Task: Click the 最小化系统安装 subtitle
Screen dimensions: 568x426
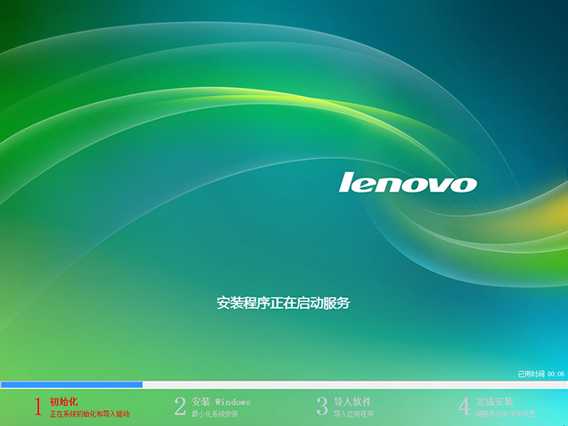Action: 215,414
